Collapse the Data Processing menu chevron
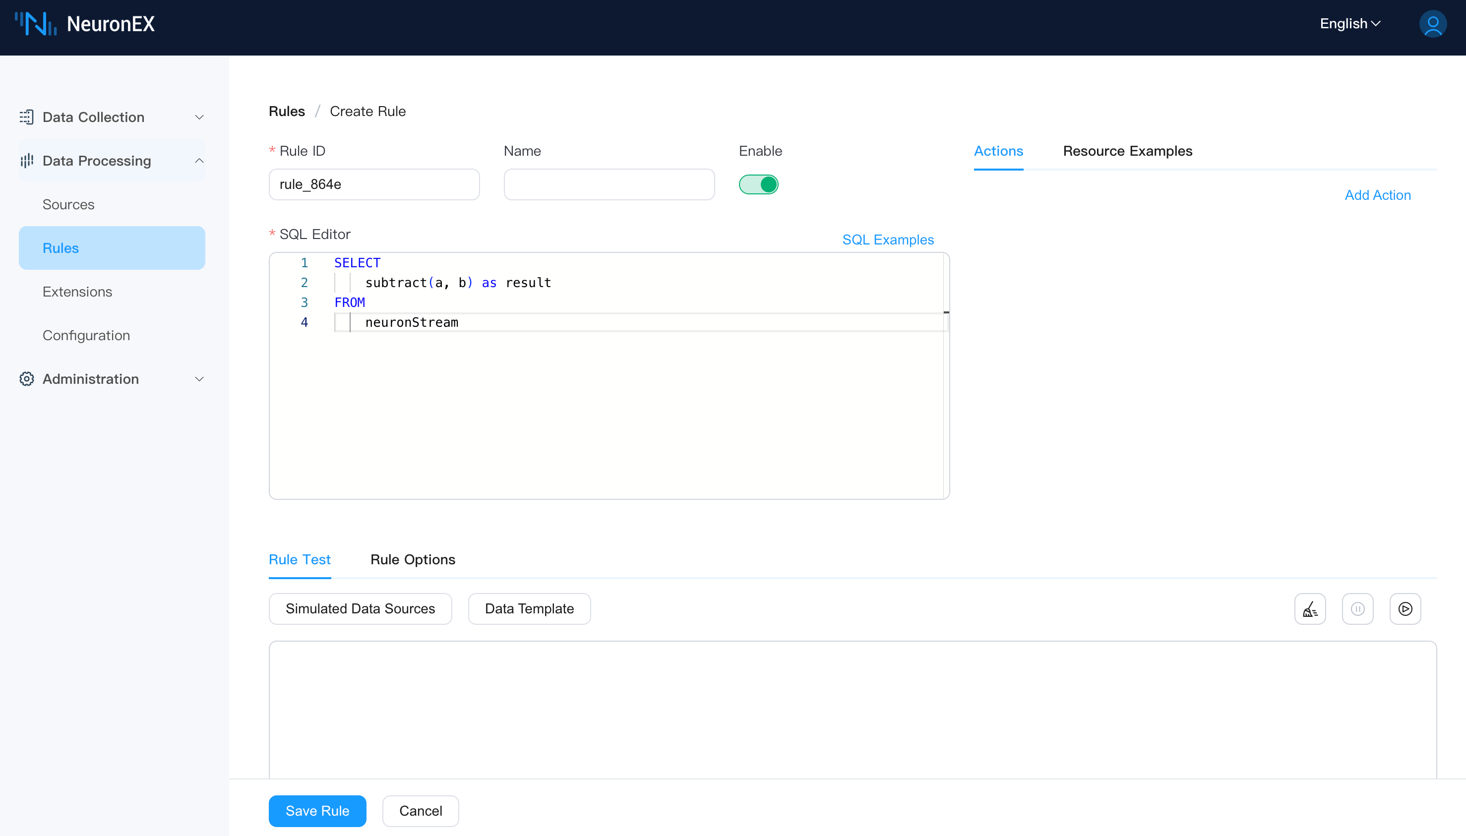 [x=199, y=161]
